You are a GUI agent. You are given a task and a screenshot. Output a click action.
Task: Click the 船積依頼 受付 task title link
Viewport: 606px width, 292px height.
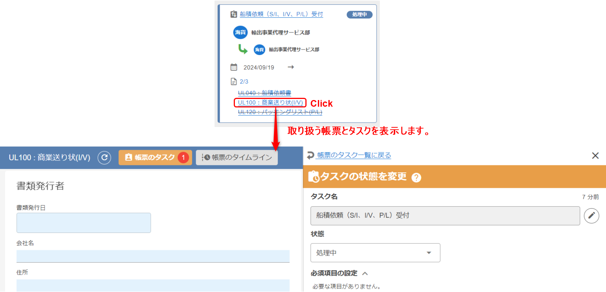[281, 14]
